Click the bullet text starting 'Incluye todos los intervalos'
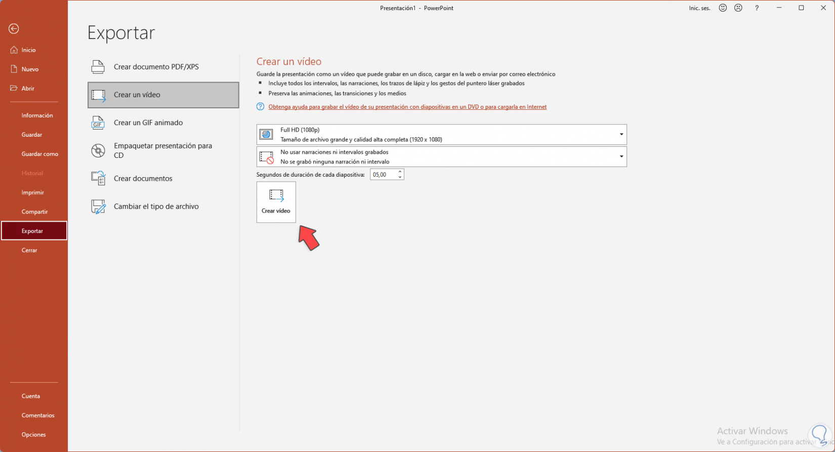The image size is (835, 452). click(397, 84)
